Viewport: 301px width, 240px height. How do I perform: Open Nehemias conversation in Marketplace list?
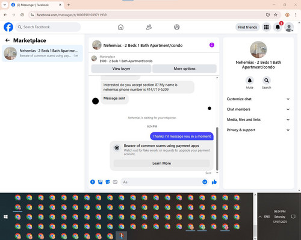42,54
